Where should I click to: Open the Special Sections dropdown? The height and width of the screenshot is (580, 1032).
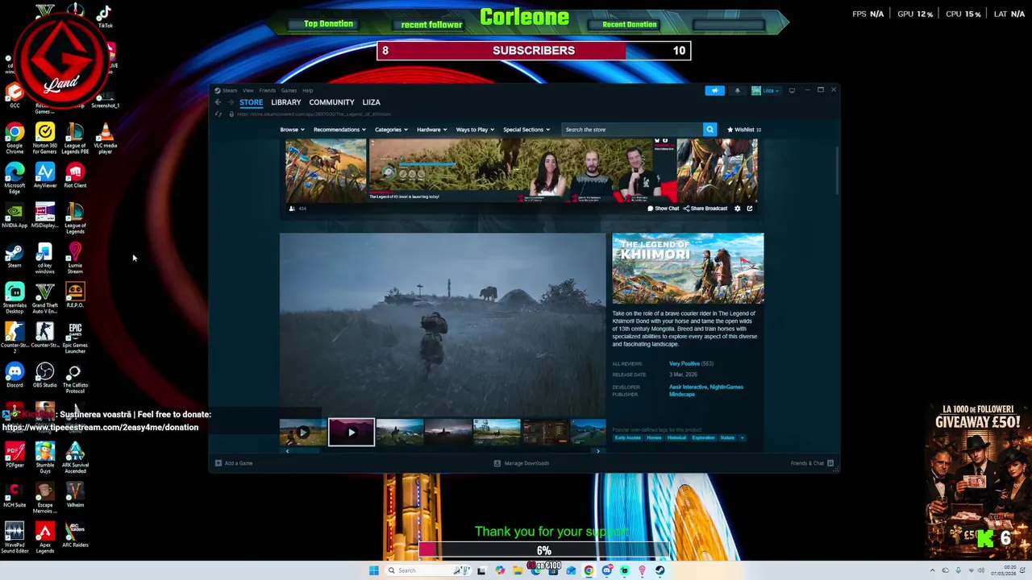pos(526,130)
